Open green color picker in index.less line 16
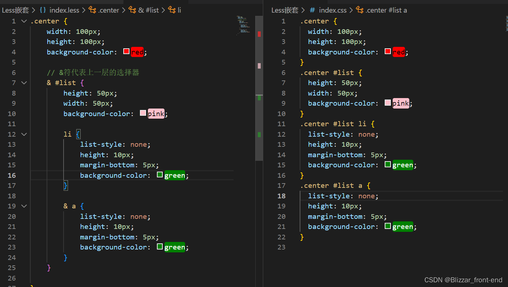Image resolution: width=508 pixels, height=287 pixels. [159, 175]
